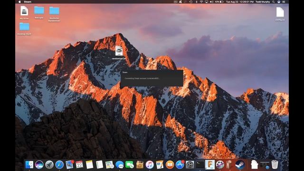Launch Siri from the dock
This screenshot has width=304, height=171.
click(x=39, y=165)
